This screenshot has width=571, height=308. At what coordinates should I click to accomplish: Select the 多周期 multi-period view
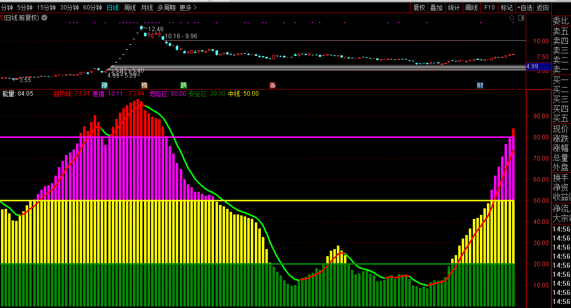pyautogui.click(x=166, y=8)
